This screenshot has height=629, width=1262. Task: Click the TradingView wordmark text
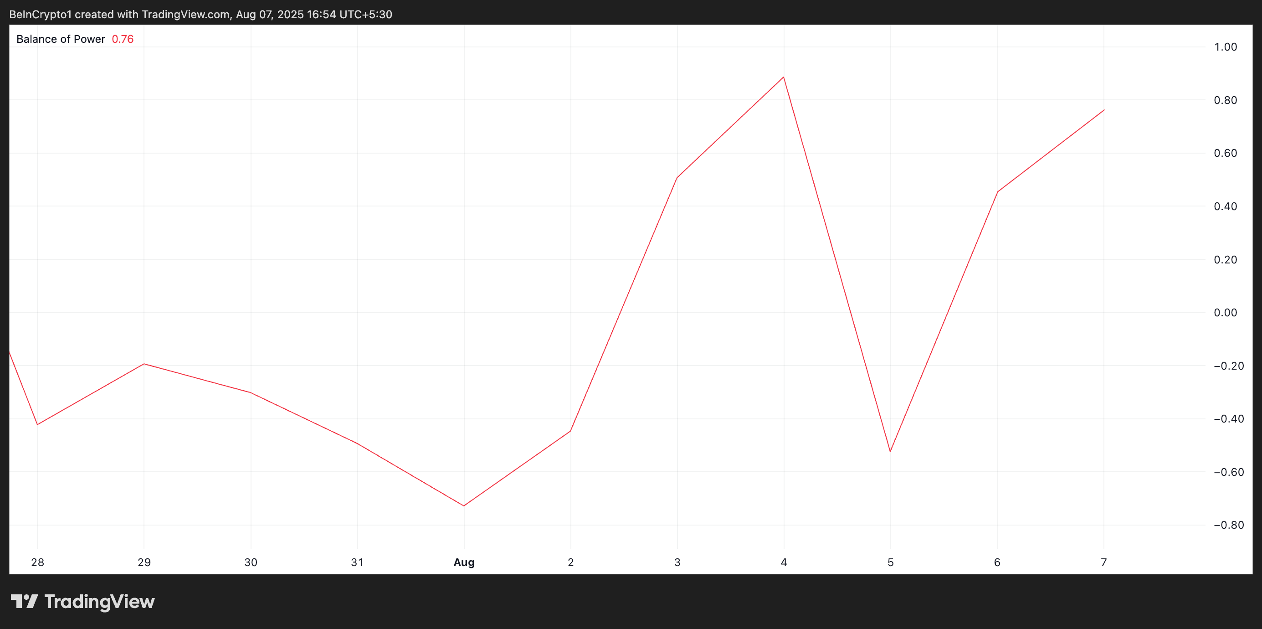pos(99,602)
